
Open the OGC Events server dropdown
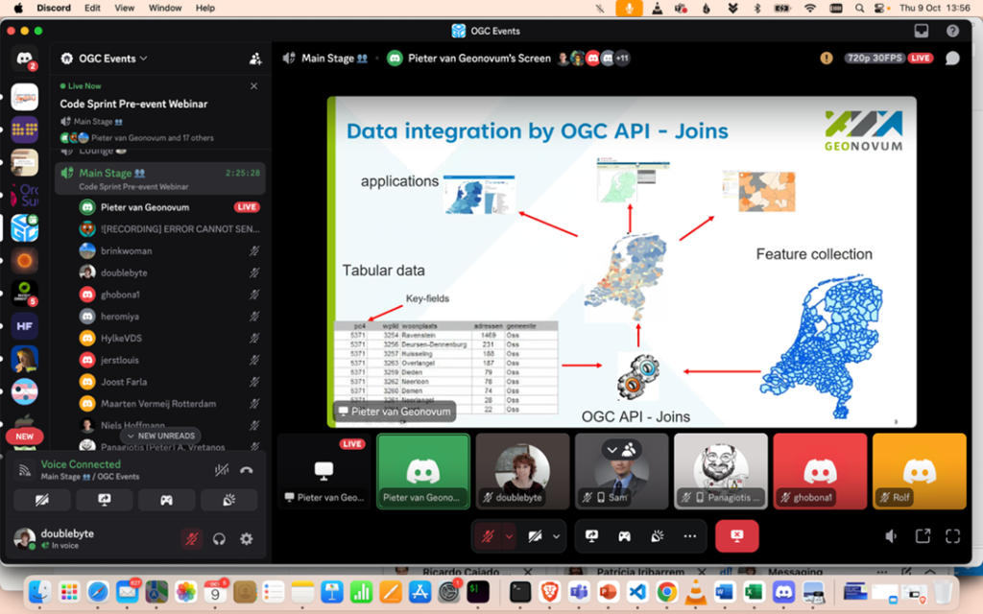[104, 58]
